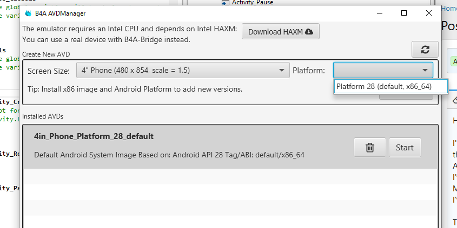
Task: Start the 4in_Phone_Platform_28_default emulator
Action: pos(405,147)
